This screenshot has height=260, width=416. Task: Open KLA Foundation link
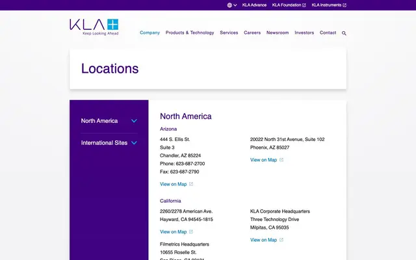[287, 5]
